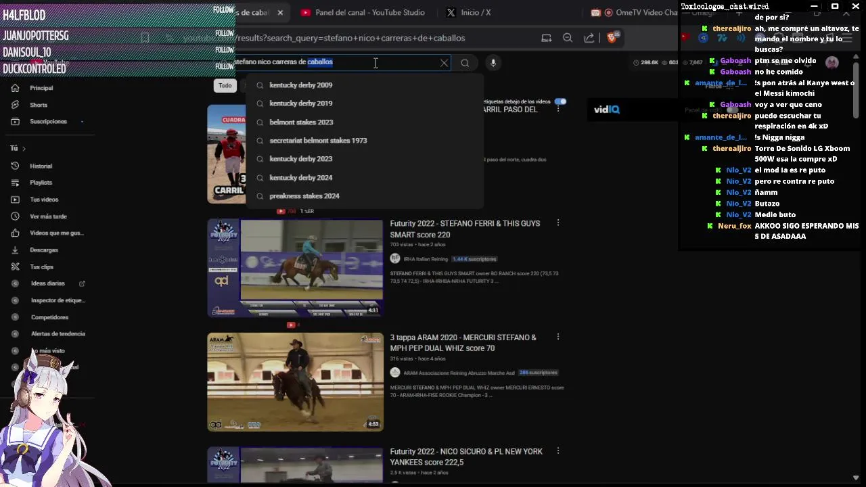Open IRHA Italian Reining channel
The height and width of the screenshot is (487, 866).
426,259
